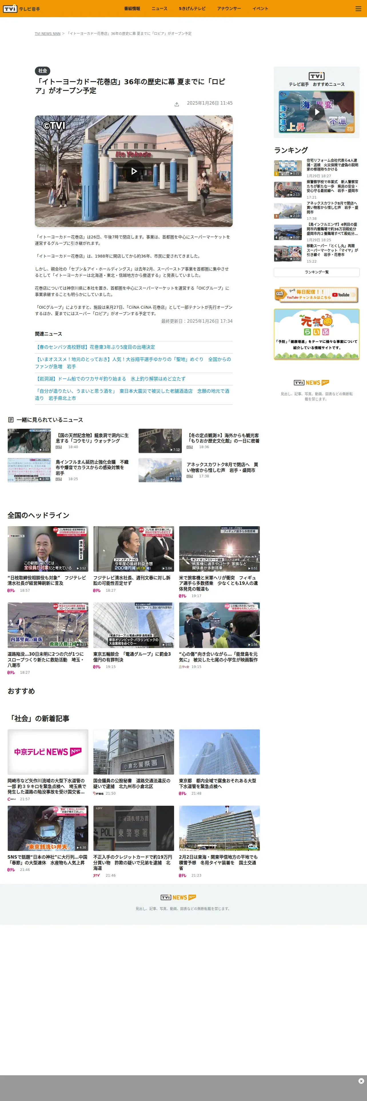367x1101 pixels.
Task: Open 東京都 下水道管 緊急点検 thumbnail
Action: coord(219,752)
